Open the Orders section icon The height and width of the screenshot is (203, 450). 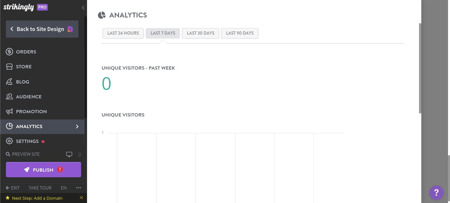click(9, 51)
